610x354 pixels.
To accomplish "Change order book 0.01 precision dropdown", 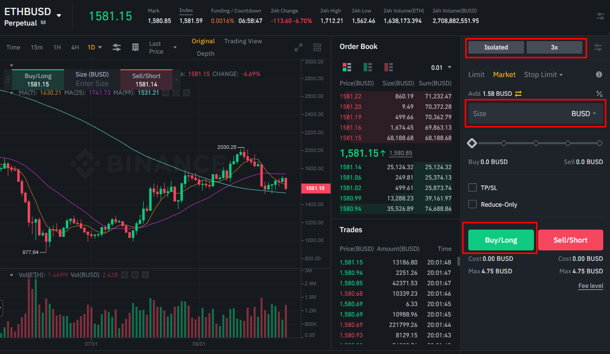I will 450,67.
